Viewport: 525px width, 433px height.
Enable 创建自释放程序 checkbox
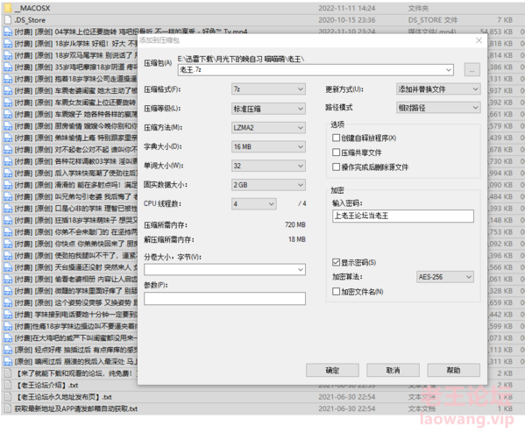336,138
